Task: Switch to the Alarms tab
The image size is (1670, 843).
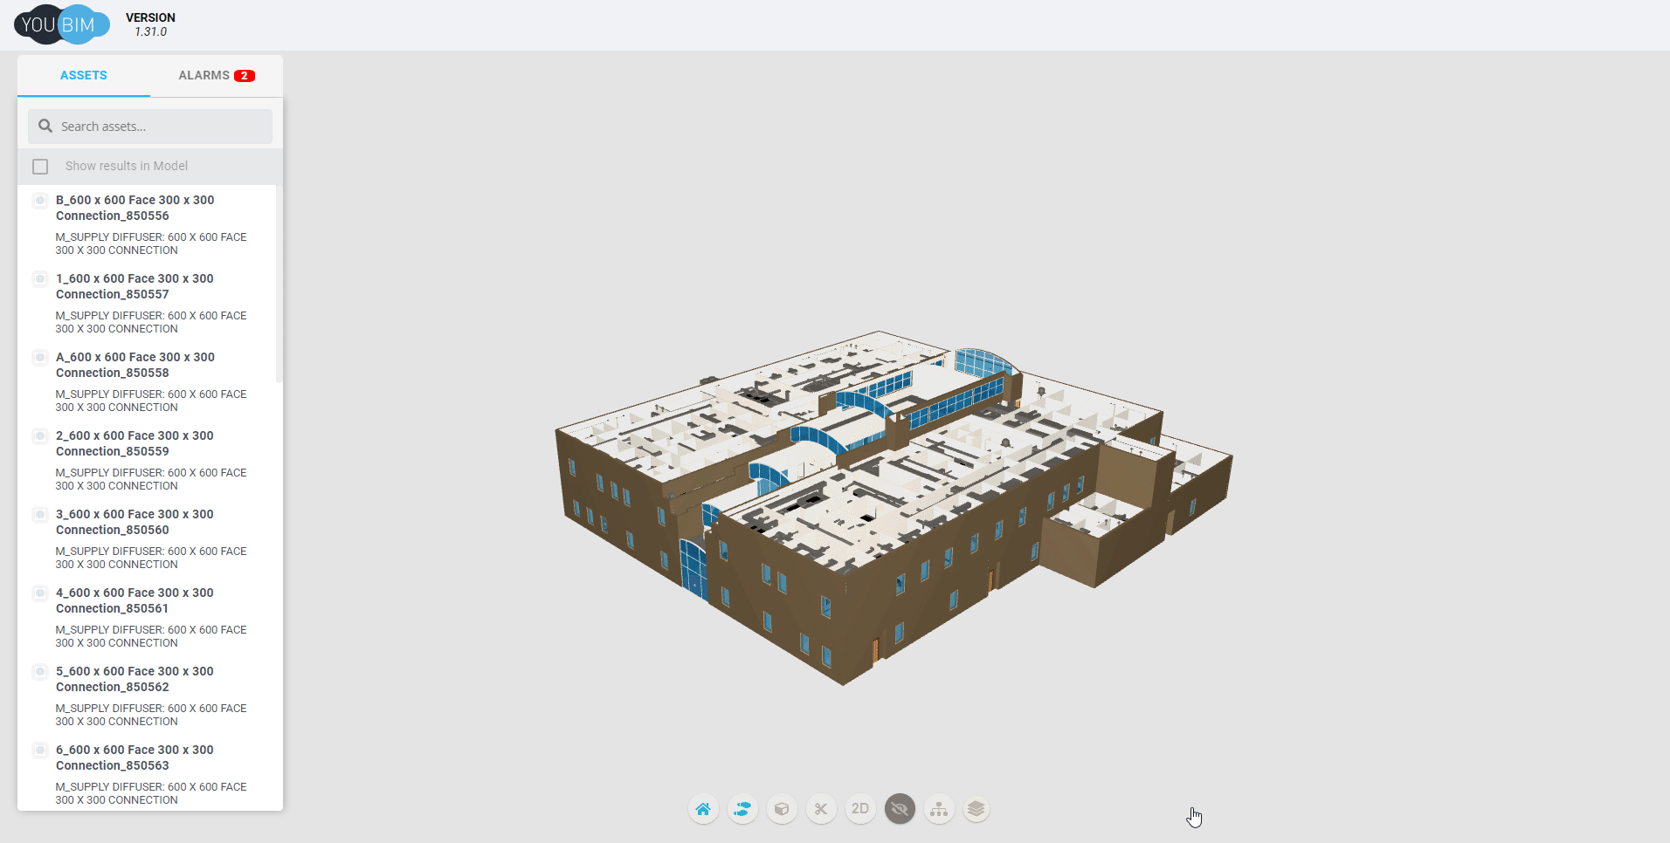Action: [x=215, y=75]
